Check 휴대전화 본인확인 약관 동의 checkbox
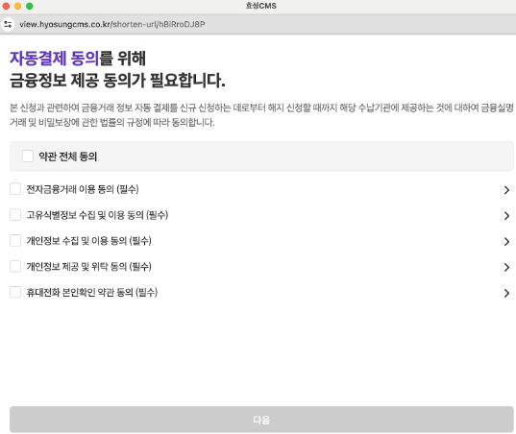The width and height of the screenshot is (516, 434). tap(15, 292)
